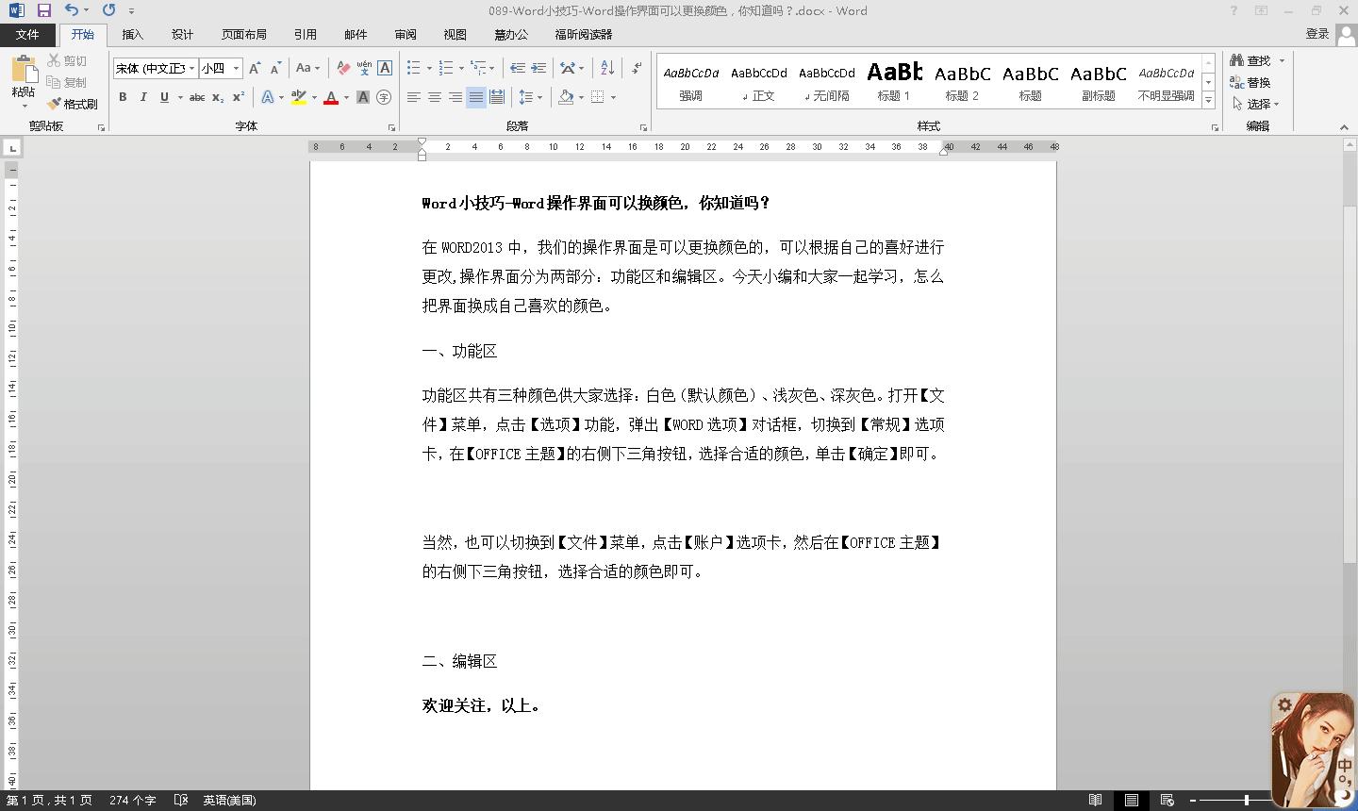Sort text with the A-Z sort icon
The height and width of the screenshot is (811, 1358).
(607, 68)
